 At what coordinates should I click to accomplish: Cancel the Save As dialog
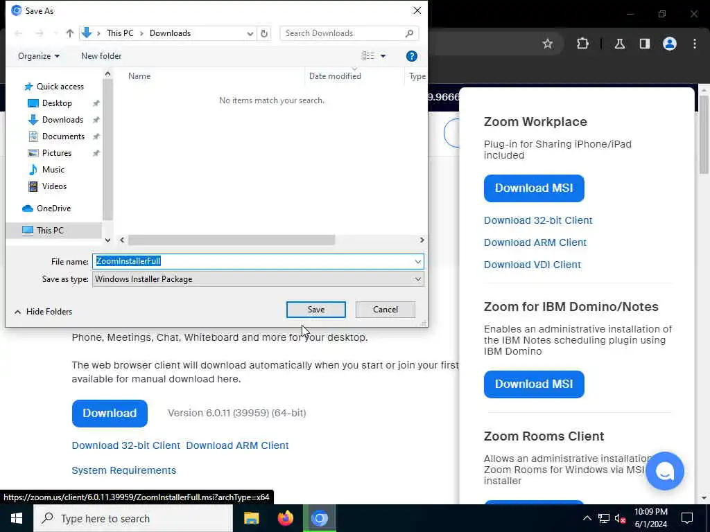386,310
